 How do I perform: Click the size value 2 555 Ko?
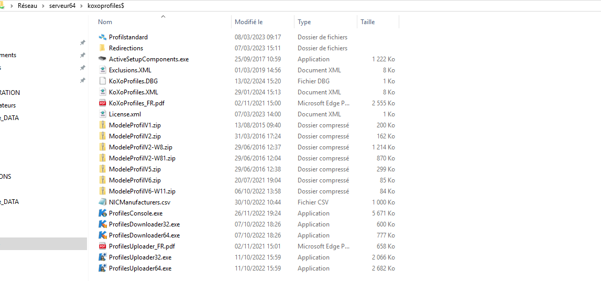point(383,103)
